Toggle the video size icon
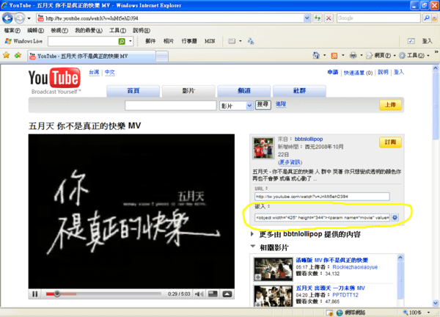440x317 pixels. coord(213,294)
